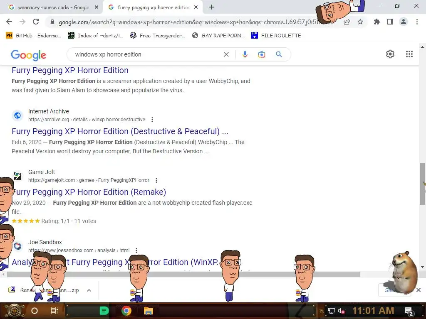Focus the Google search box
Image resolution: width=426 pixels, height=319 pixels.
(147, 54)
